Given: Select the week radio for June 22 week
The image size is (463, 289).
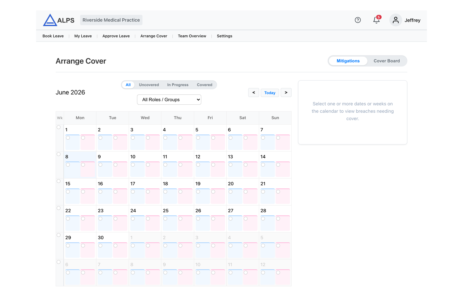Looking at the screenshot, I should click(59, 208).
